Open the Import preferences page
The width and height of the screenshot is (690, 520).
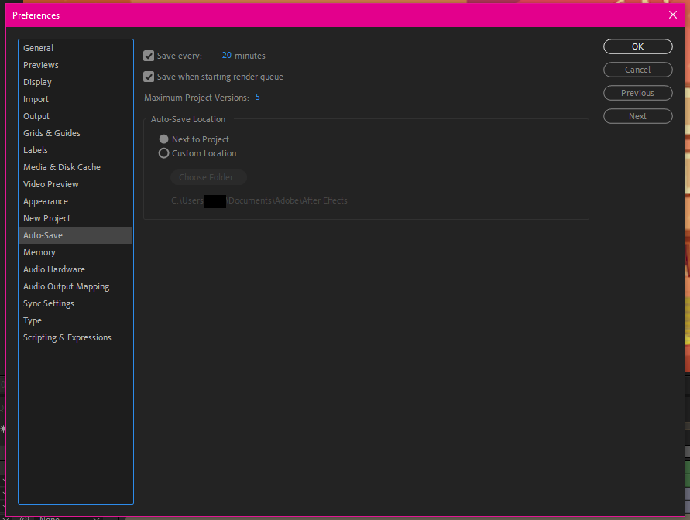coord(36,98)
